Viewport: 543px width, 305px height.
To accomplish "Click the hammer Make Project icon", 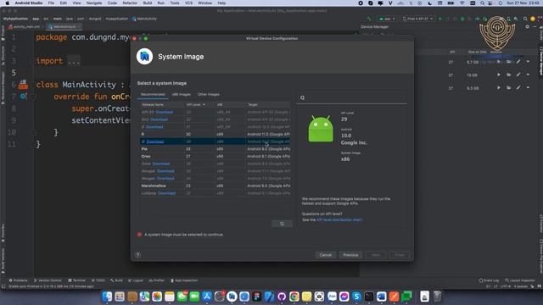I will tap(369, 19).
